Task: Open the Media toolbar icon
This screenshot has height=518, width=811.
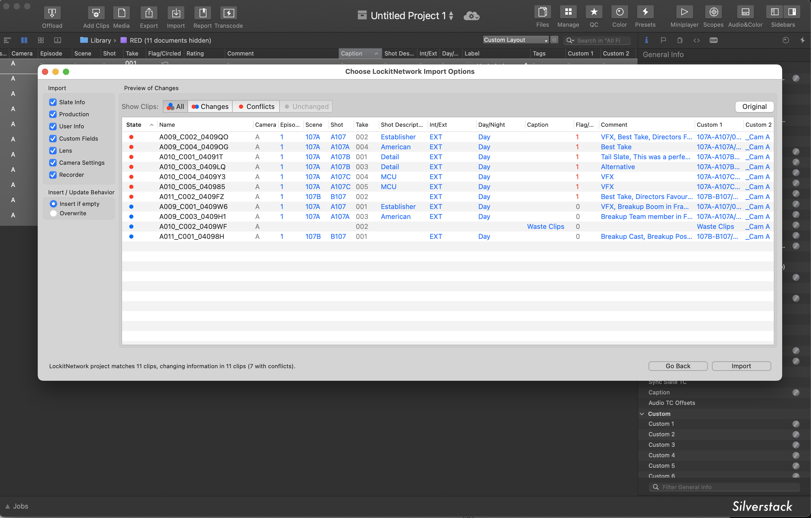Action: pyautogui.click(x=121, y=13)
